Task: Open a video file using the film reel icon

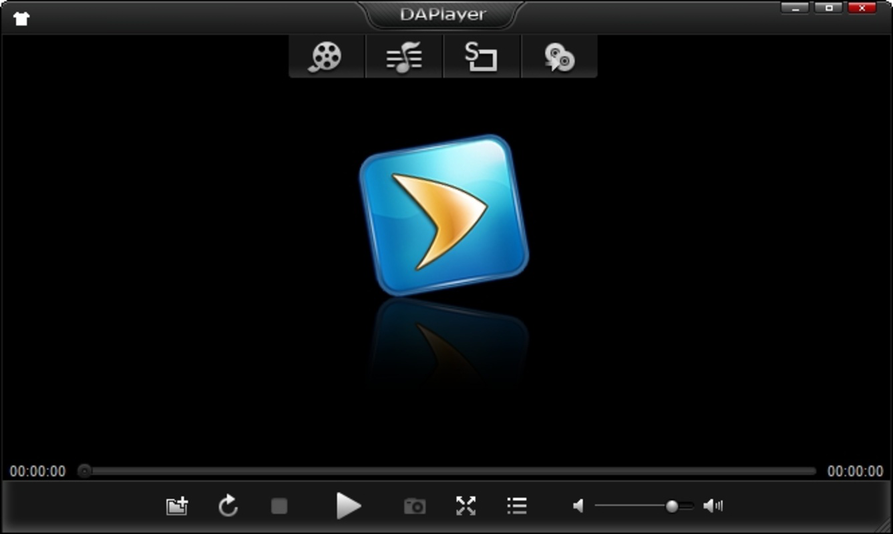Action: click(x=325, y=57)
